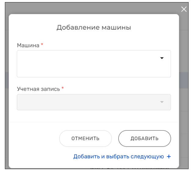Click the dark overlay above the dialog

[x=92, y=7]
